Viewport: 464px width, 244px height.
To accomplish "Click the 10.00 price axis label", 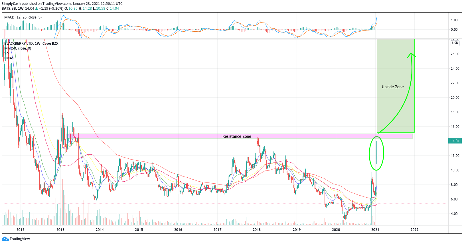I will click(455, 170).
